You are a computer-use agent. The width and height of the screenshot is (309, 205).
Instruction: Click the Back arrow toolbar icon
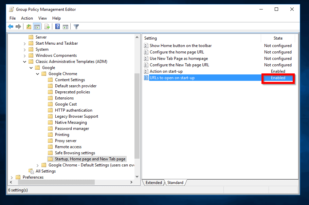click(x=11, y=27)
